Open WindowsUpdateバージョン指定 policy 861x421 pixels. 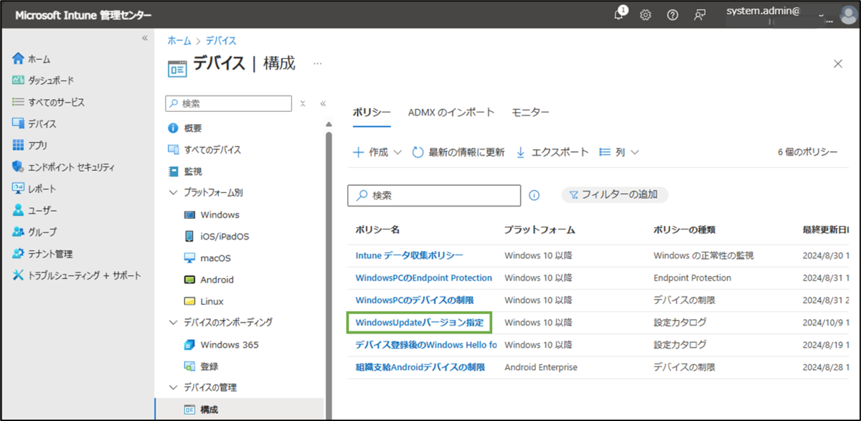pos(420,323)
